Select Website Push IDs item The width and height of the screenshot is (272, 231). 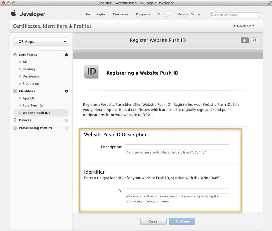coord(41,113)
